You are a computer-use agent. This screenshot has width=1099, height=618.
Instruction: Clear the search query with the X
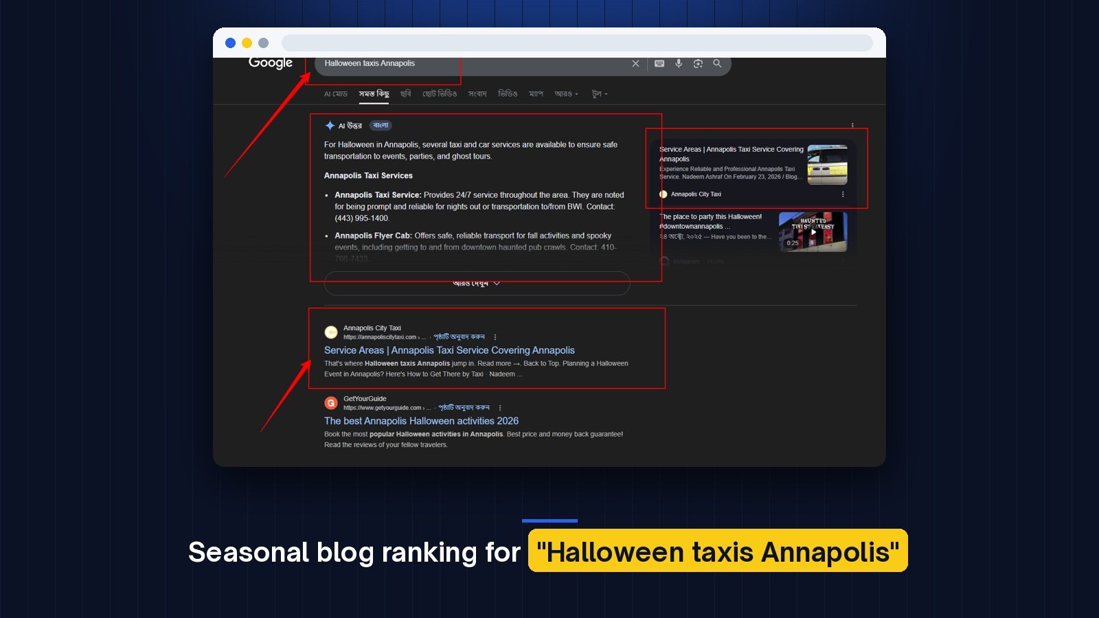coord(635,63)
